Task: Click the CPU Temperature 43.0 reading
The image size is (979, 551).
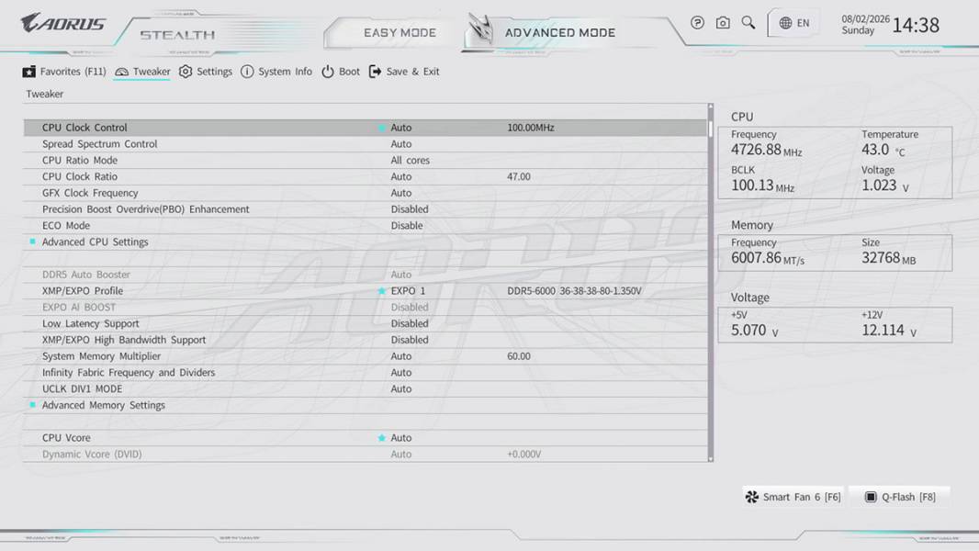Action: tap(883, 150)
